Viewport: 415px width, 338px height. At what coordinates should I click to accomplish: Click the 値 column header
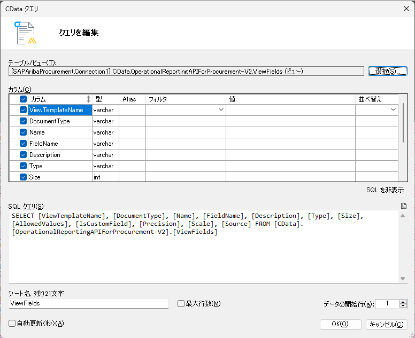click(x=290, y=99)
